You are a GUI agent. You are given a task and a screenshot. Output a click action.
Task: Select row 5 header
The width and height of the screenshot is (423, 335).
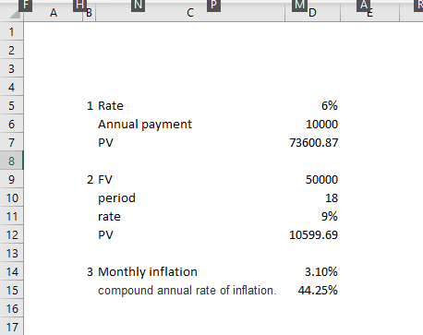[11, 105]
